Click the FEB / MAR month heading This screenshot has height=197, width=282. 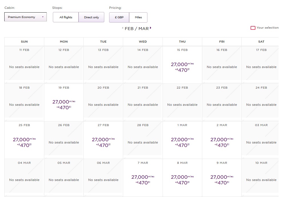click(x=137, y=29)
